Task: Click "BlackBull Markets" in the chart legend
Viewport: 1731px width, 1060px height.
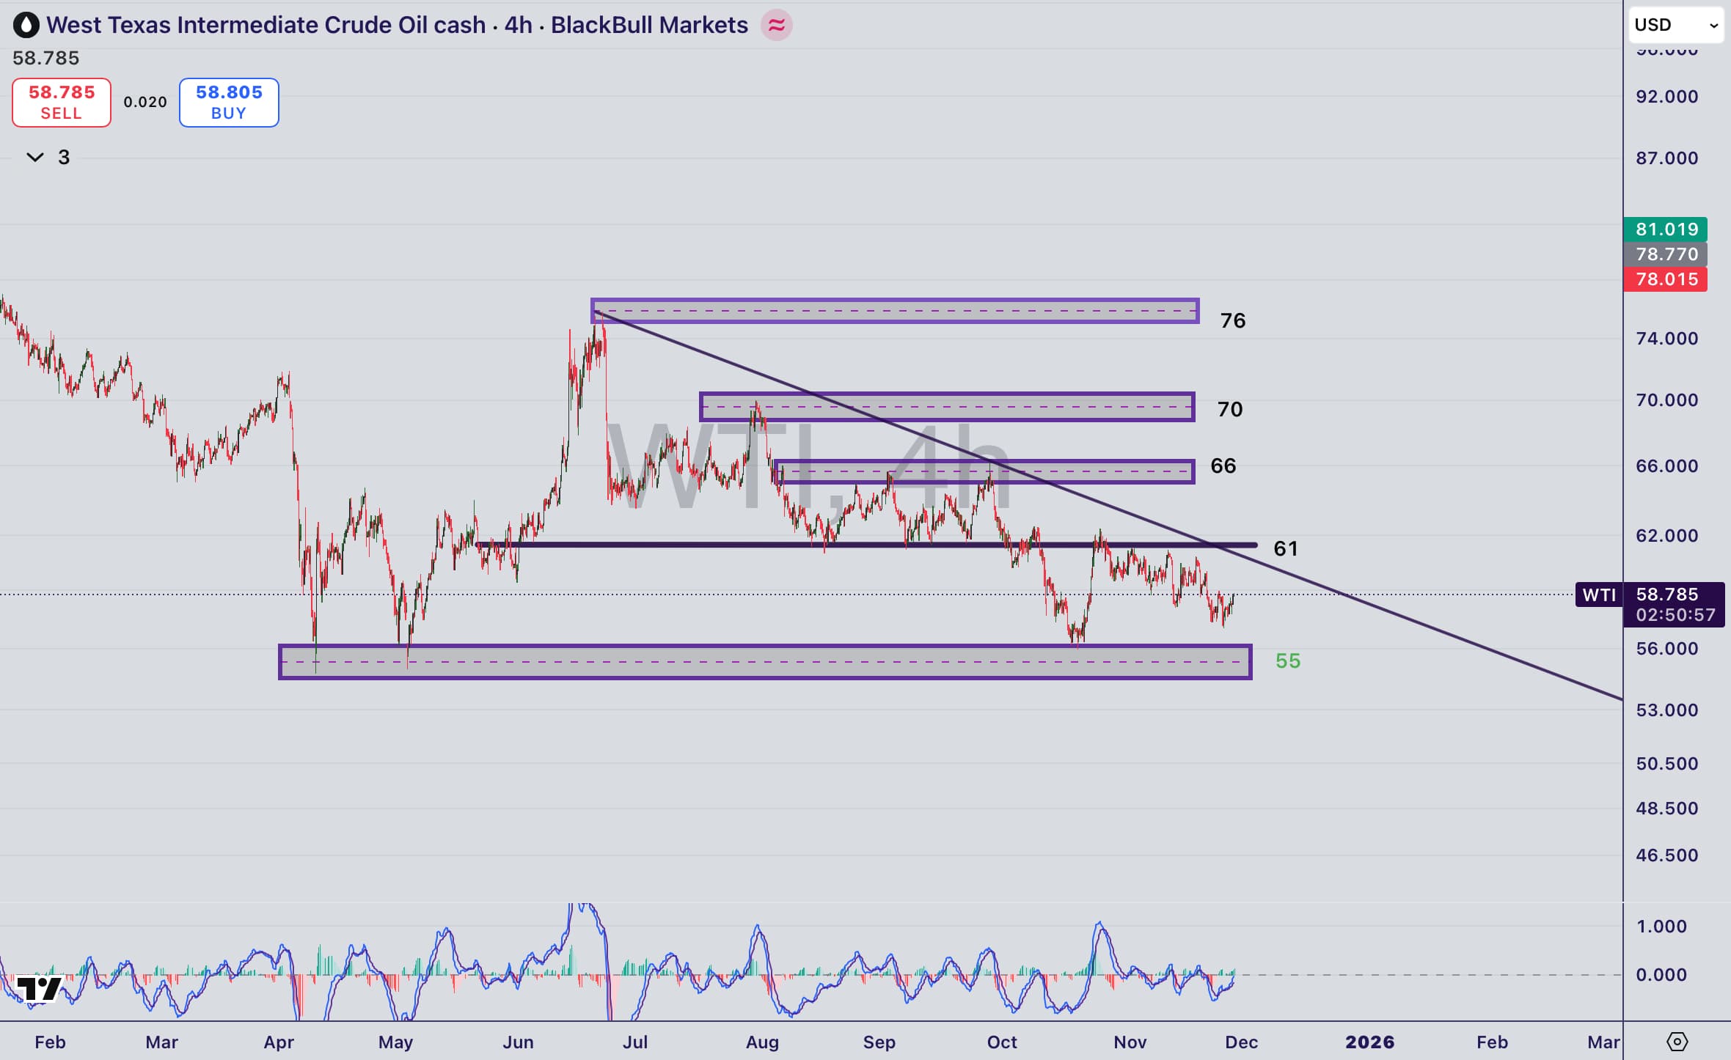Action: click(x=648, y=24)
